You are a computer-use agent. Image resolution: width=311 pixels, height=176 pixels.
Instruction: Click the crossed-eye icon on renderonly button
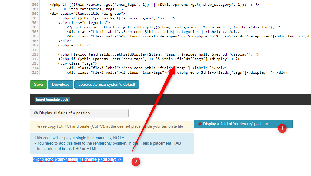click(x=200, y=124)
